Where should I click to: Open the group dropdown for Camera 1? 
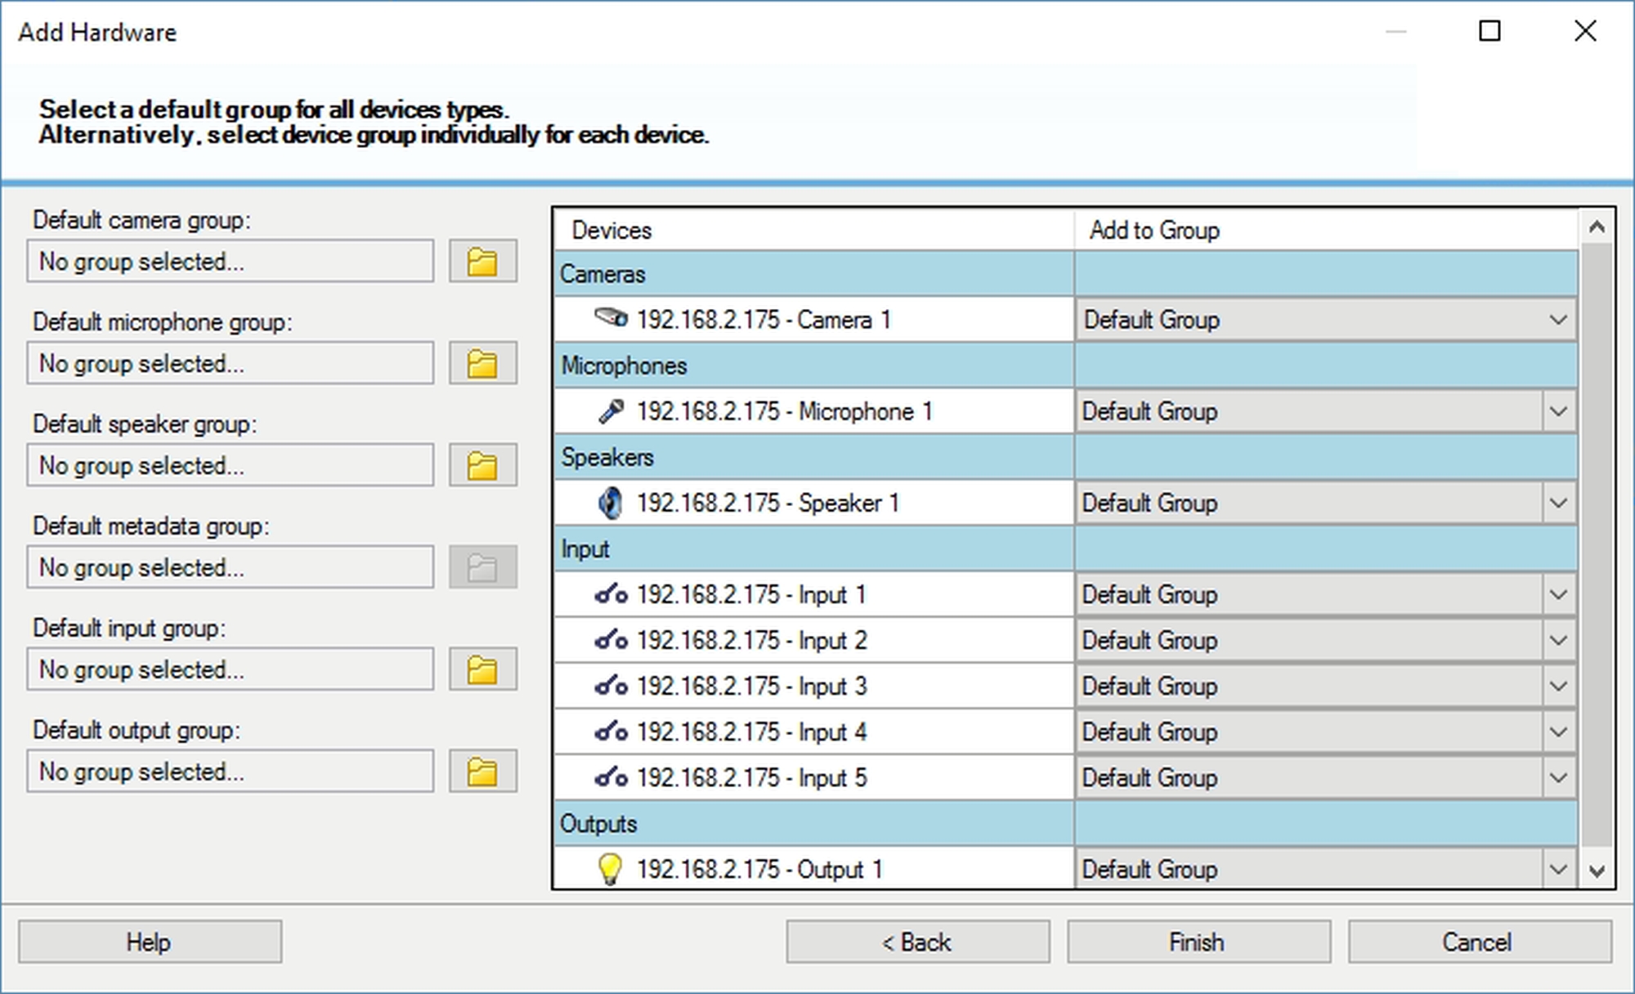(1558, 320)
